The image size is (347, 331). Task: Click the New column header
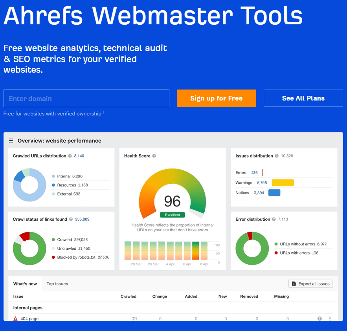pyautogui.click(x=223, y=296)
